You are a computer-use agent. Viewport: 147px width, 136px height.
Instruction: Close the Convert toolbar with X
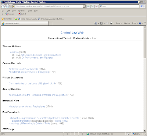3,14
